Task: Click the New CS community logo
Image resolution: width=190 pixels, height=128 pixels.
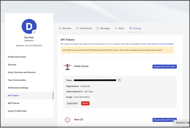Action: [67, 120]
